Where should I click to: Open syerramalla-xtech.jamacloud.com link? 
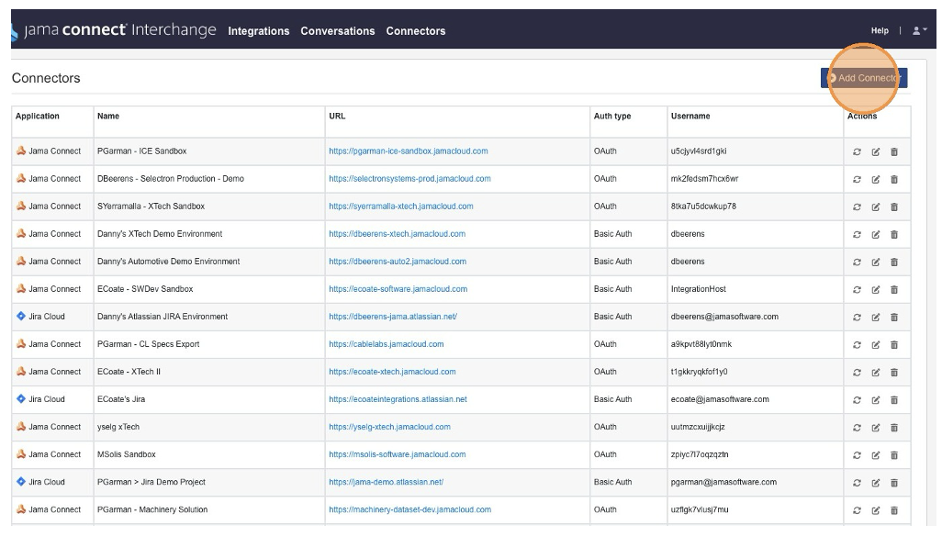400,207
